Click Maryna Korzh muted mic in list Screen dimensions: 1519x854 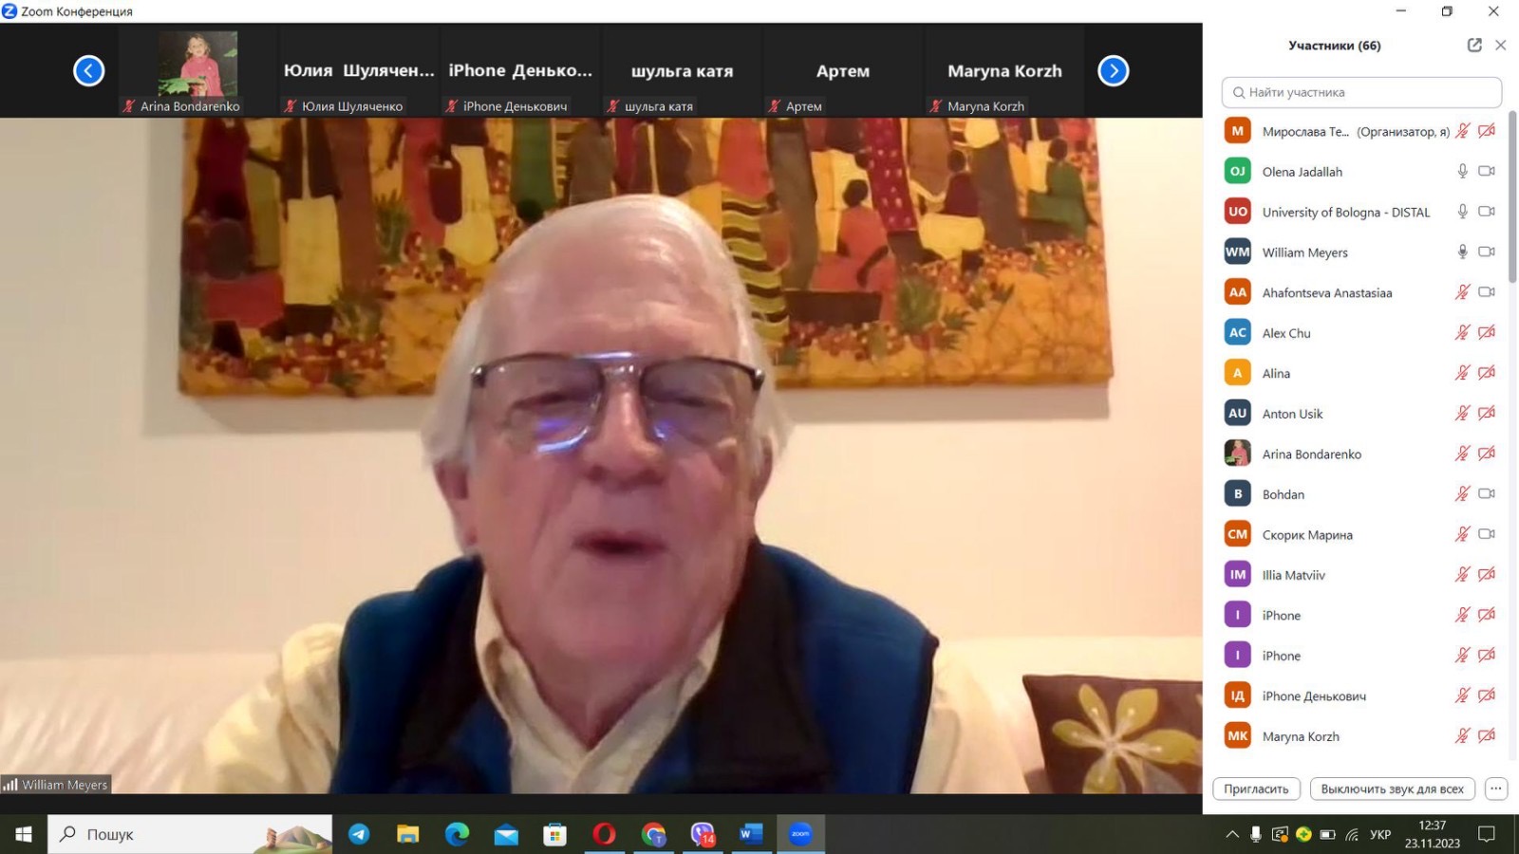[x=1463, y=735]
